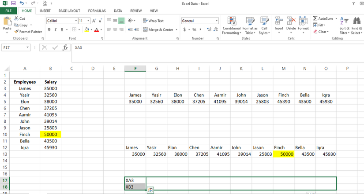Open the font name Calibri dropdown
This screenshot has width=364, height=194.
click(x=76, y=21)
